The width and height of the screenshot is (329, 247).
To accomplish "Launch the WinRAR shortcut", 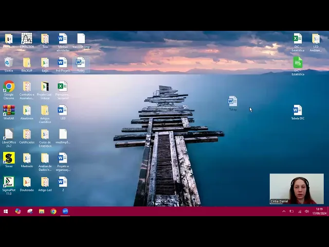I will coord(9,112).
